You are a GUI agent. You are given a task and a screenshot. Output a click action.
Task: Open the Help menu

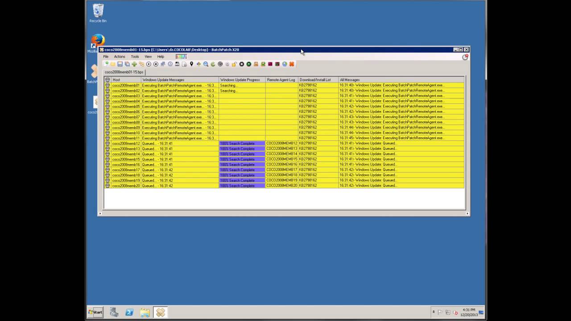(x=161, y=57)
